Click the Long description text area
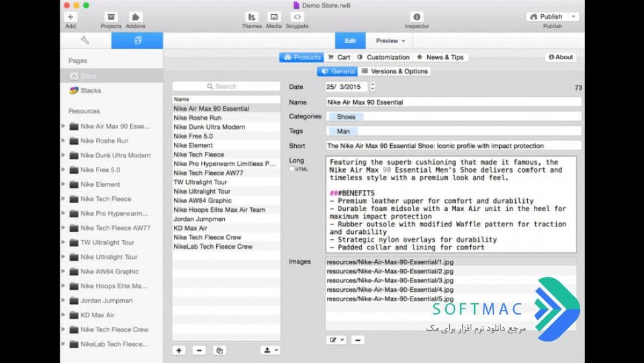 click(451, 204)
